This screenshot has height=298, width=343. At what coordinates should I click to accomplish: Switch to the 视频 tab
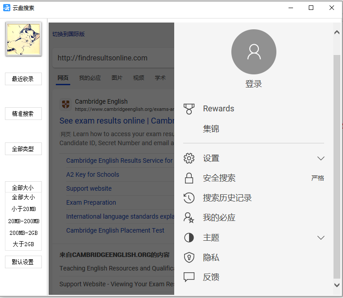coord(139,78)
